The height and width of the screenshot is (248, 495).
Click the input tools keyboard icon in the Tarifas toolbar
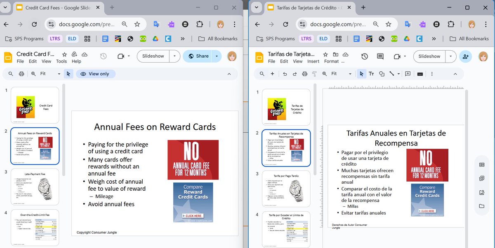click(420, 74)
